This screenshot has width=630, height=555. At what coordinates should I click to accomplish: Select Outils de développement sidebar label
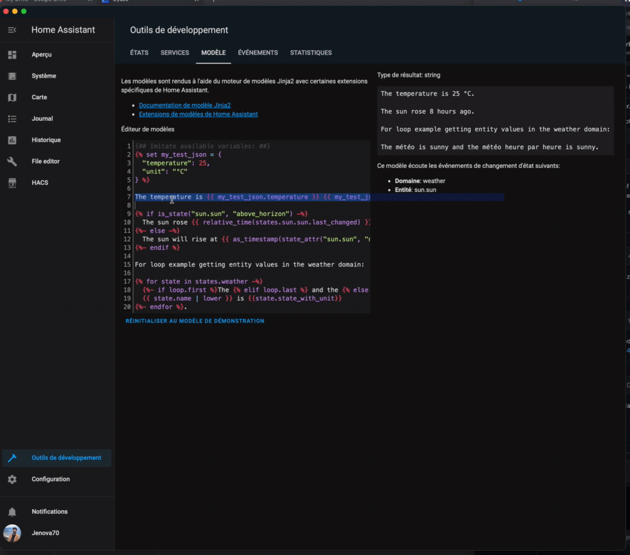(x=66, y=458)
